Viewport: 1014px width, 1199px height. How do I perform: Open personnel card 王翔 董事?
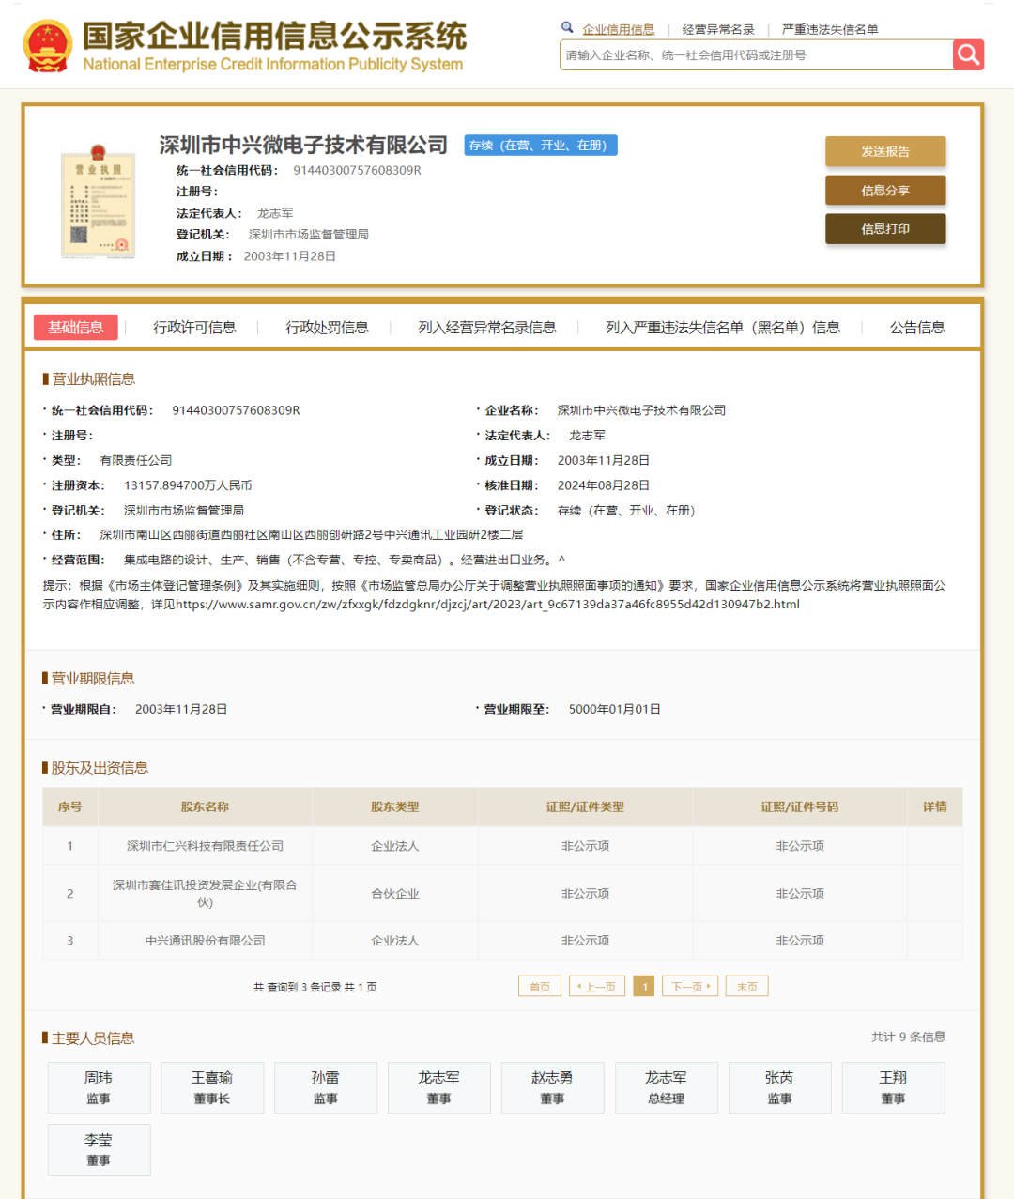click(x=893, y=1087)
